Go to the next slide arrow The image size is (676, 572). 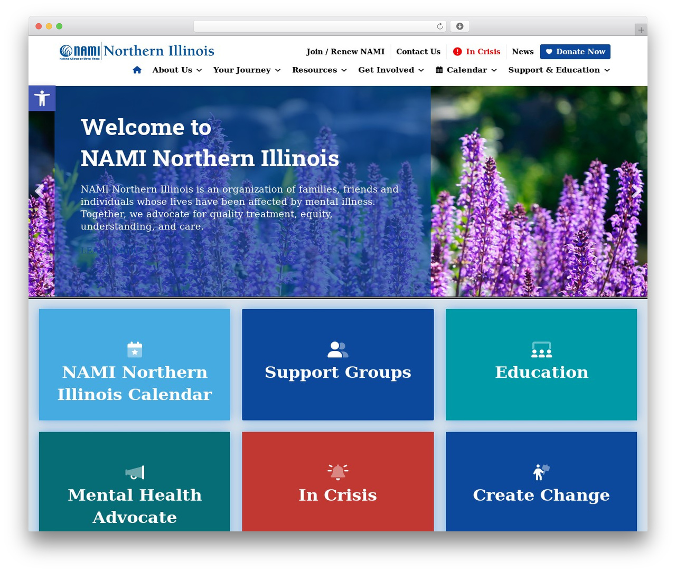tap(636, 191)
